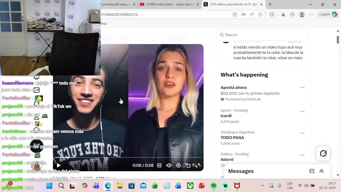This screenshot has width=341, height=192.
Task: Seek on the video progress bar
Action: (128, 157)
